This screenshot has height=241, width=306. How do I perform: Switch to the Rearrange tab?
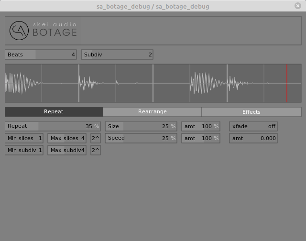pos(153,112)
